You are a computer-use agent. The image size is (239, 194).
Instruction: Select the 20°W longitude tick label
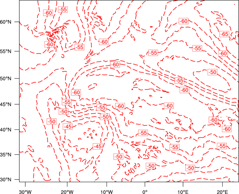click(x=67, y=192)
